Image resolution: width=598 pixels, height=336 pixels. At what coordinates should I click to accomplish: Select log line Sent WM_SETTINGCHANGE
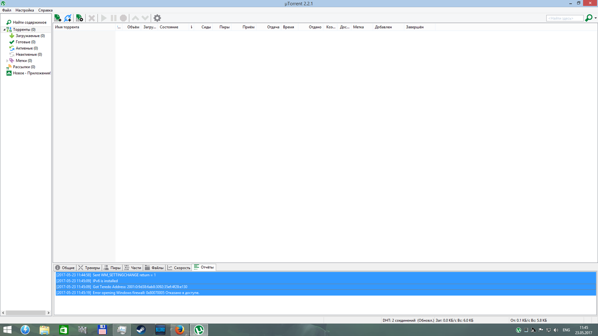click(325, 275)
